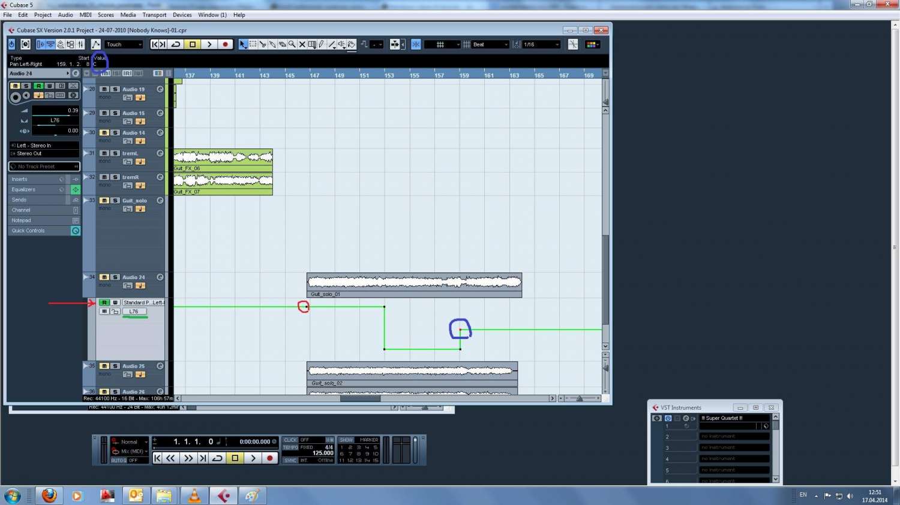Toggle Read automation on the pan automation track
This screenshot has height=505, width=900.
click(104, 303)
